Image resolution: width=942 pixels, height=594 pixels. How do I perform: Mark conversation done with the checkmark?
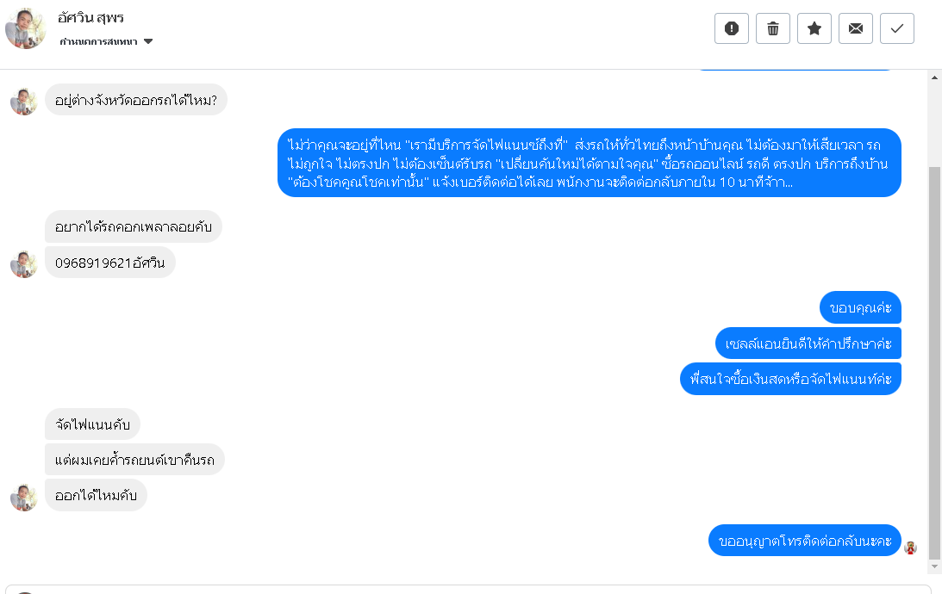(x=897, y=28)
